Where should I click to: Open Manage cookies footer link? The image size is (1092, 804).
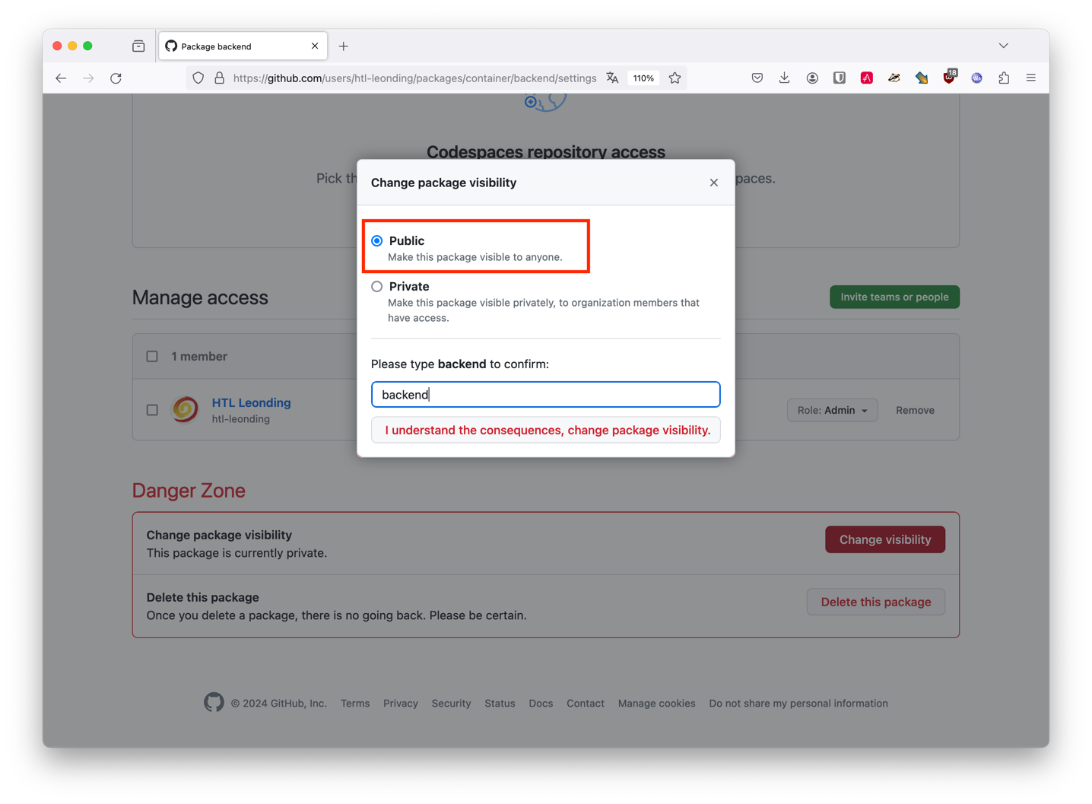coord(656,703)
